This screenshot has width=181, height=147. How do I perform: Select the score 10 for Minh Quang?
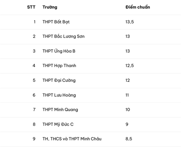click(128, 110)
